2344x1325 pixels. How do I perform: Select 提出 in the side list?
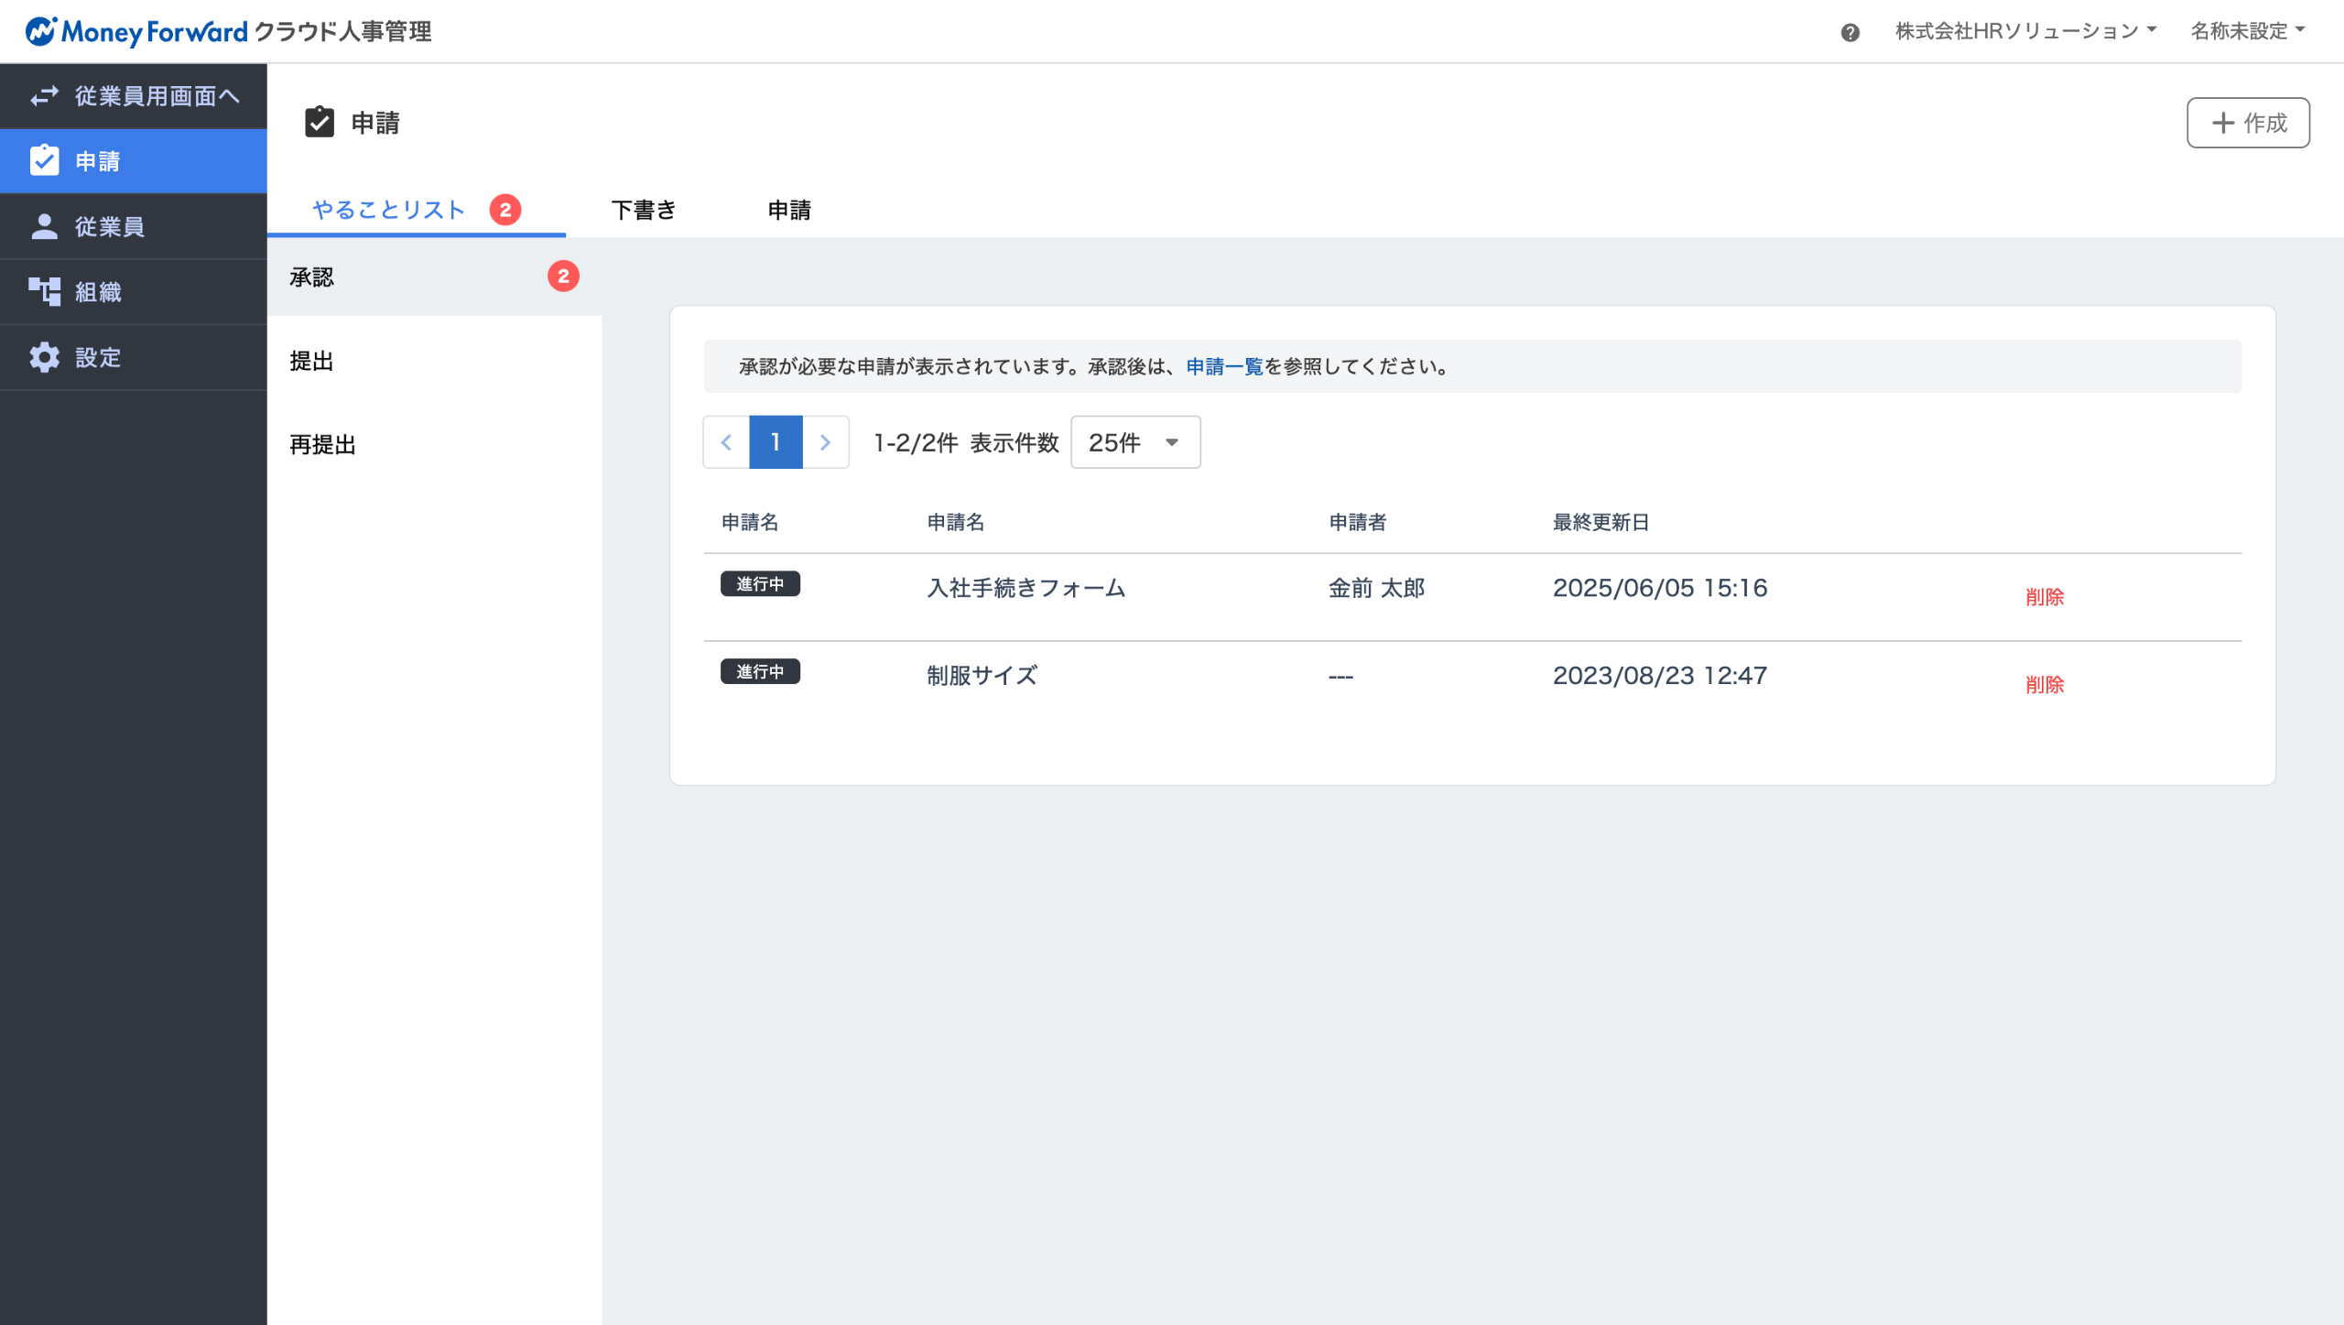pos(312,361)
